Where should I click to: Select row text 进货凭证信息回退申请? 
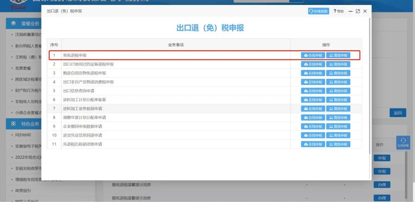coord(83,136)
